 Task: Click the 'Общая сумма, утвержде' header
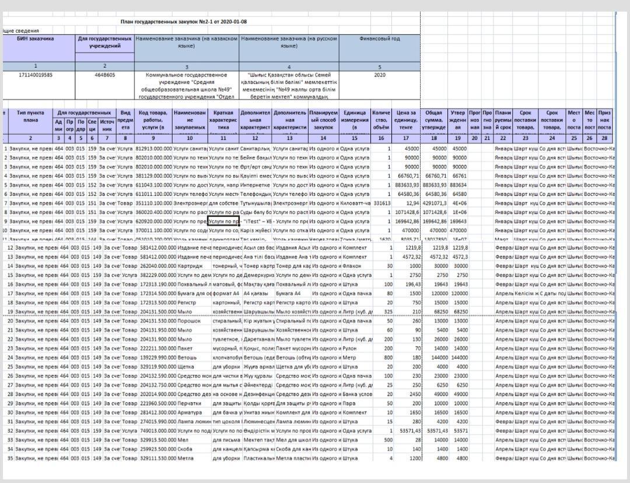click(434, 120)
